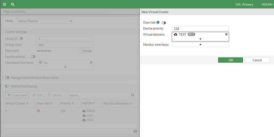The width and height of the screenshot is (274, 137).
Task: Open the Mode Active-Passive dropdown
Action: tap(45, 21)
